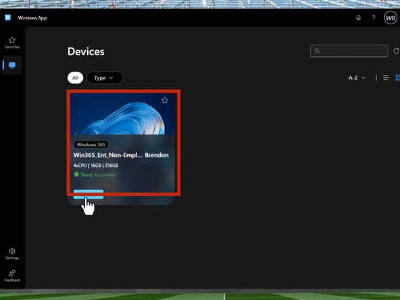This screenshot has height=300, width=400.
Task: Open the Favorites section in sidebar
Action: [12, 43]
